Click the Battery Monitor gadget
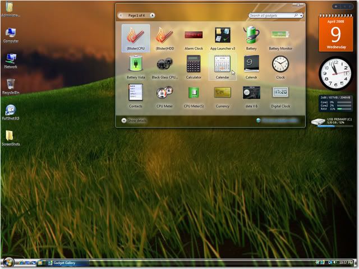Viewport: 359px width, 269px height. pyautogui.click(x=280, y=39)
